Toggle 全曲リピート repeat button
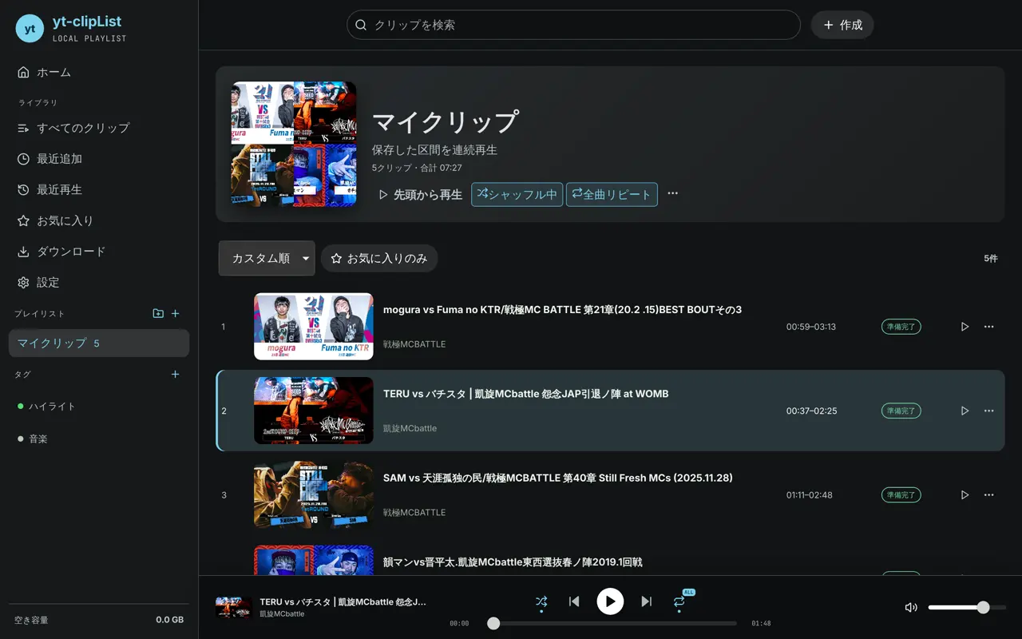Image resolution: width=1022 pixels, height=639 pixels. [x=612, y=195]
